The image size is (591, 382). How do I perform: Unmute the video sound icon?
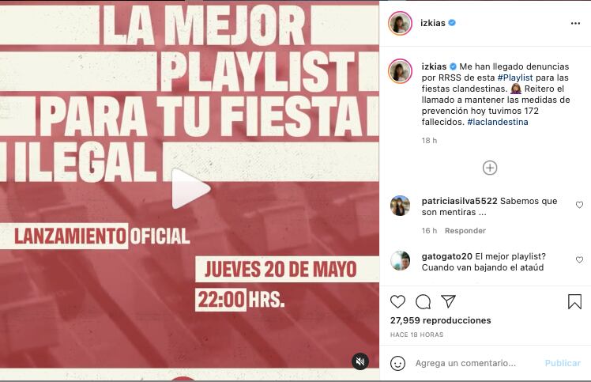(x=360, y=361)
